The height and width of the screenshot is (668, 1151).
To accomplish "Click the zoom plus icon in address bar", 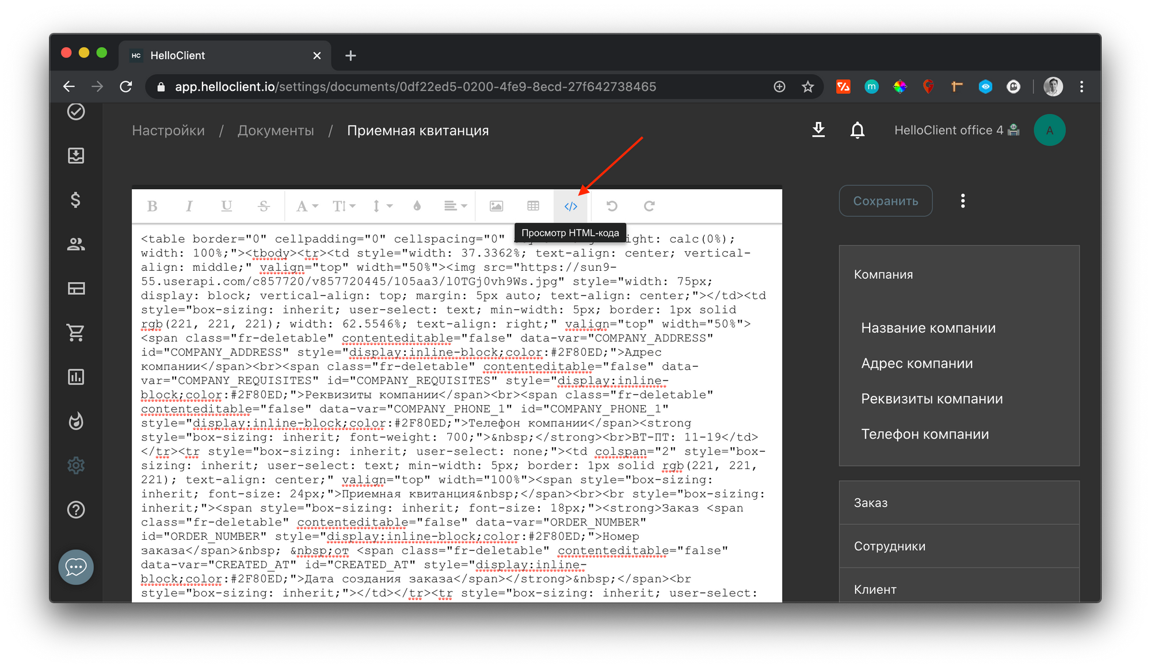I will (779, 86).
